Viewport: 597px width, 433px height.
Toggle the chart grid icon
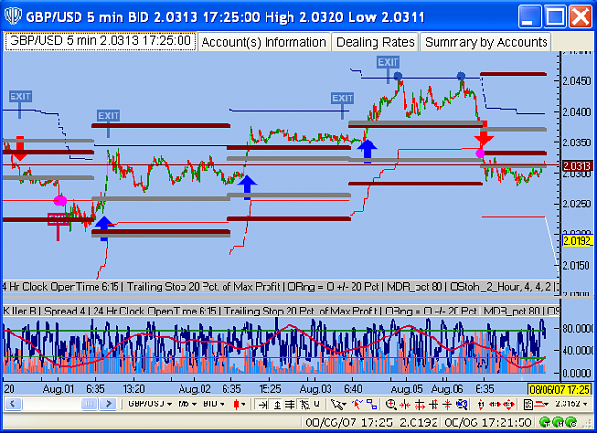[x=289, y=404]
